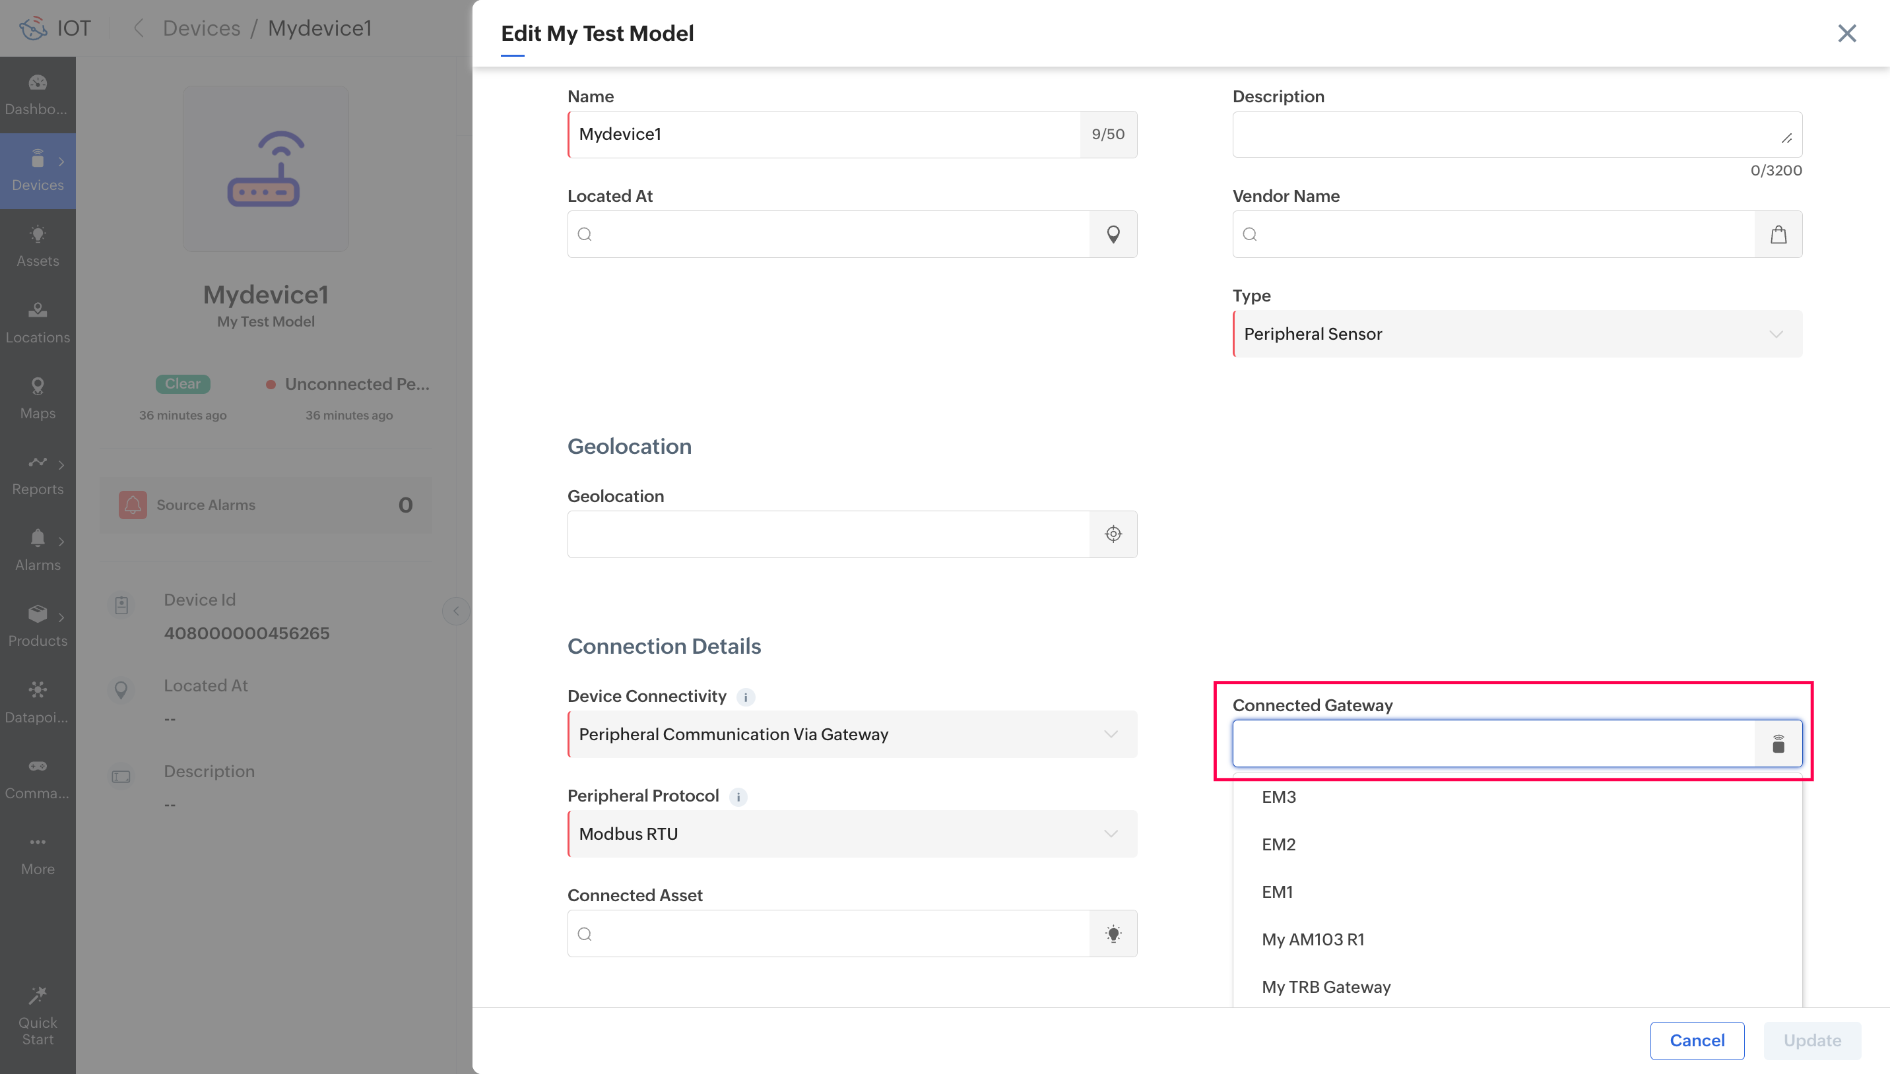Click the location pin icon in Located At
The image size is (1890, 1074).
(x=1113, y=234)
